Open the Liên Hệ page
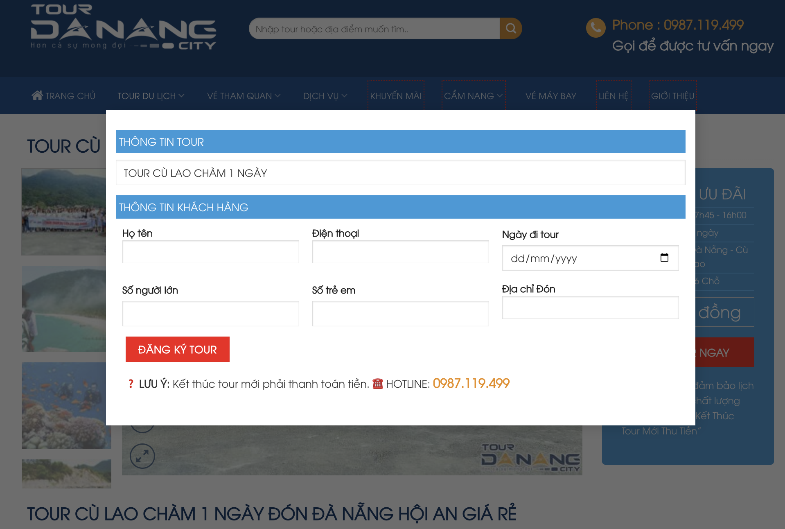The image size is (785, 529). [x=613, y=95]
